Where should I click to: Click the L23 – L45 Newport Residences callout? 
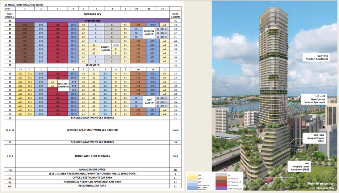point(316,57)
